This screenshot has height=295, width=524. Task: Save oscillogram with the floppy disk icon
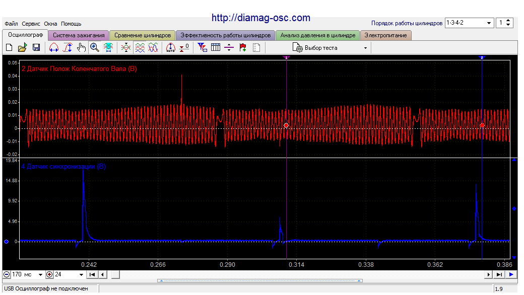pyautogui.click(x=36, y=48)
